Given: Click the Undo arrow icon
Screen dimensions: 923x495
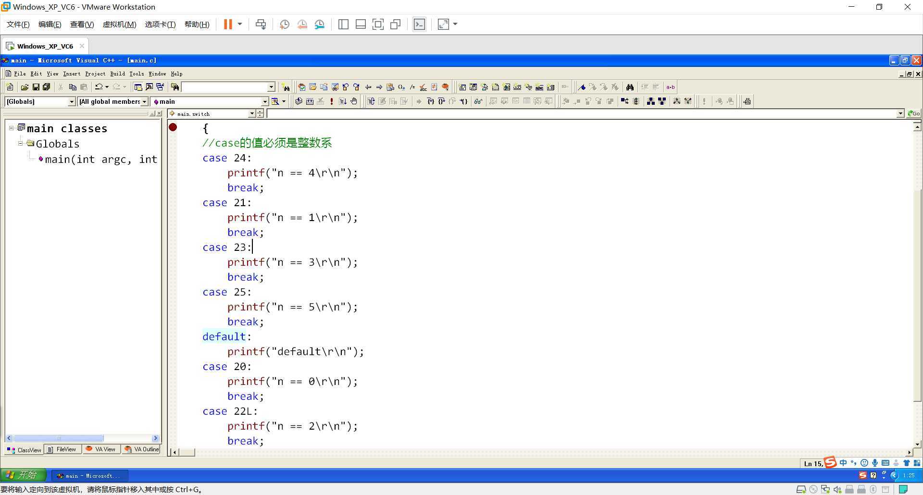Looking at the screenshot, I should [99, 87].
